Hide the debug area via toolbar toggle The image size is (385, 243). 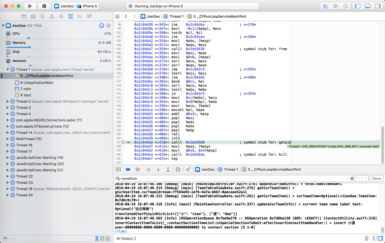[x=368, y=6]
